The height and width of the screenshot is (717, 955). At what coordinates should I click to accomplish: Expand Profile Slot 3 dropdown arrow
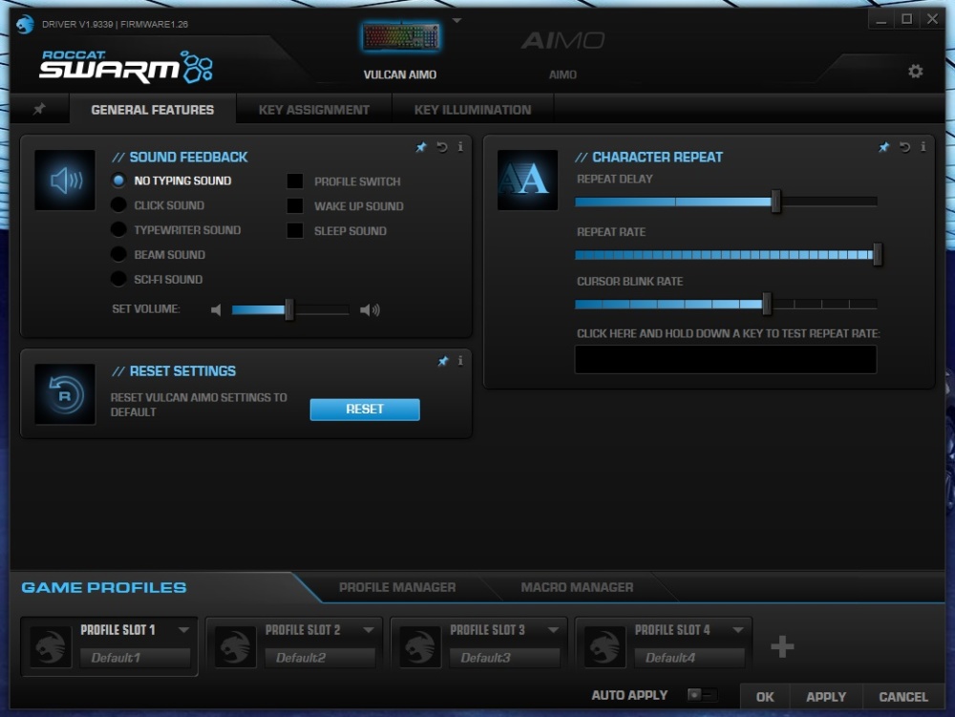coord(553,630)
